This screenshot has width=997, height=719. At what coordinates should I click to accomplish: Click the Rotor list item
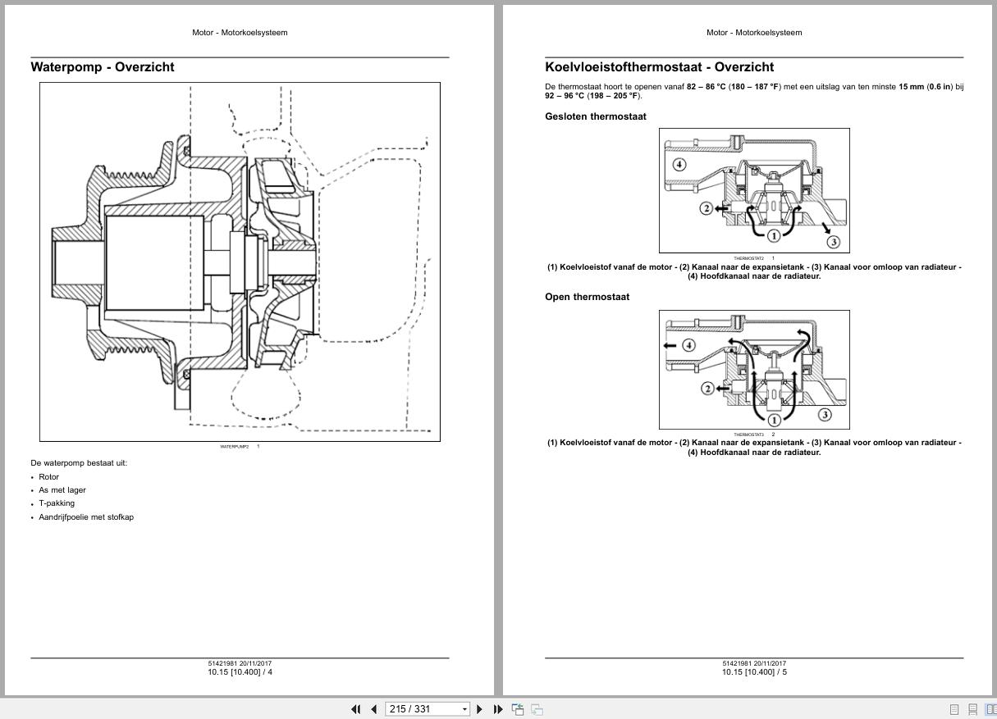(x=49, y=476)
